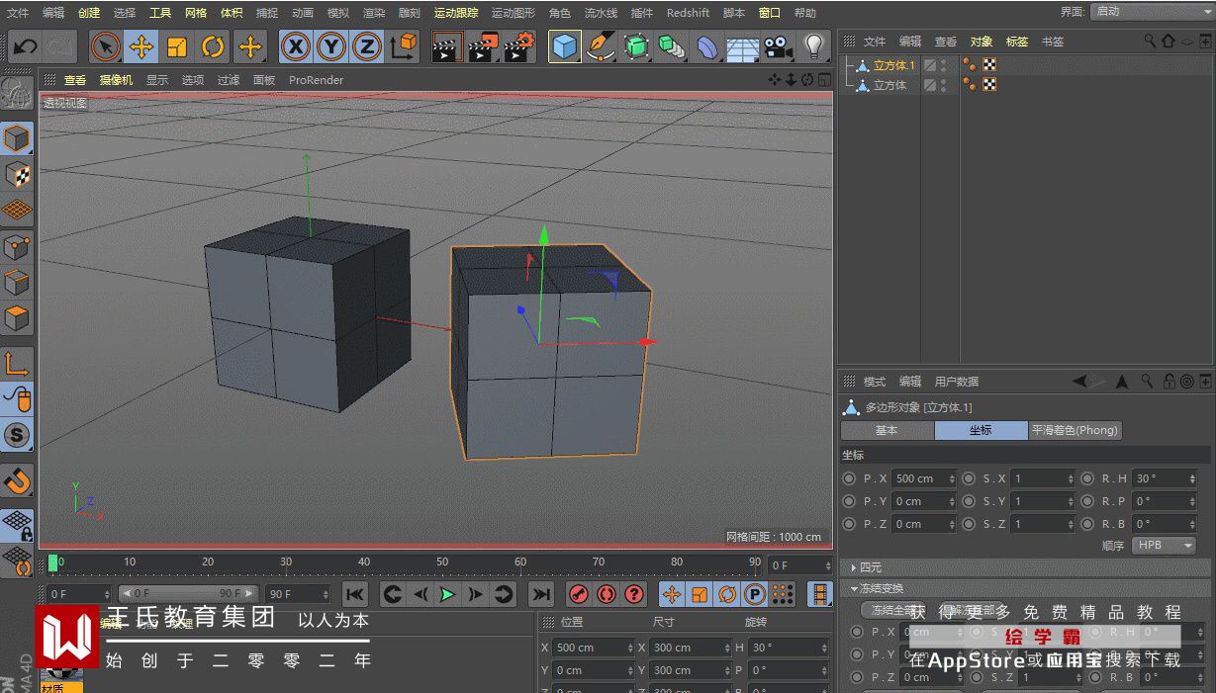Click the P . X 500 cm field
This screenshot has width=1216, height=693.
pos(924,478)
